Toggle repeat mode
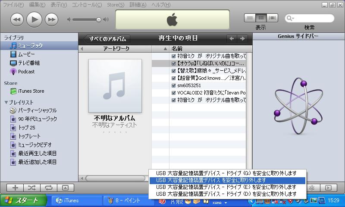Screen dimensions: 345x207 pos(49,188)
